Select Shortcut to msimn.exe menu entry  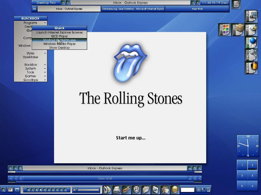[59, 40]
